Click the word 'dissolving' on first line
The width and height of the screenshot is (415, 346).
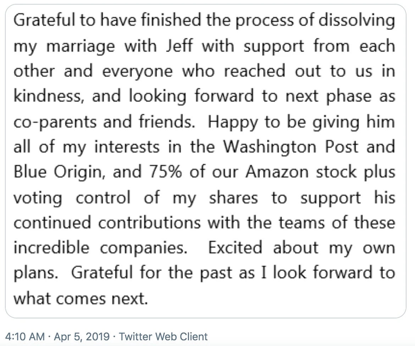[356, 20]
